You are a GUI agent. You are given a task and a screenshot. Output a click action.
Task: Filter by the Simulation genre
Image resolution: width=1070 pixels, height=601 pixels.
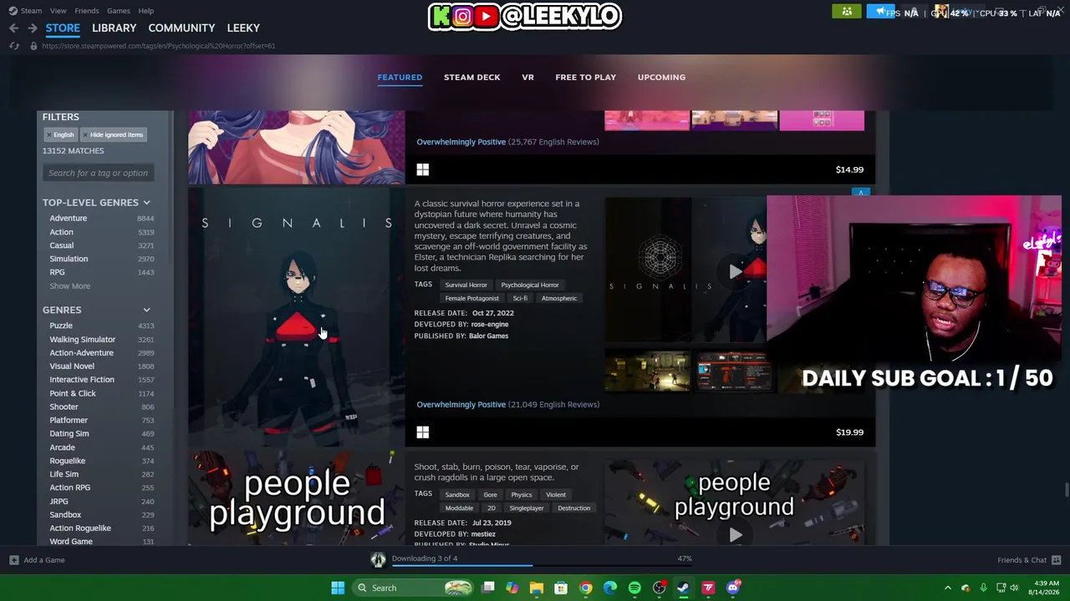pos(69,259)
